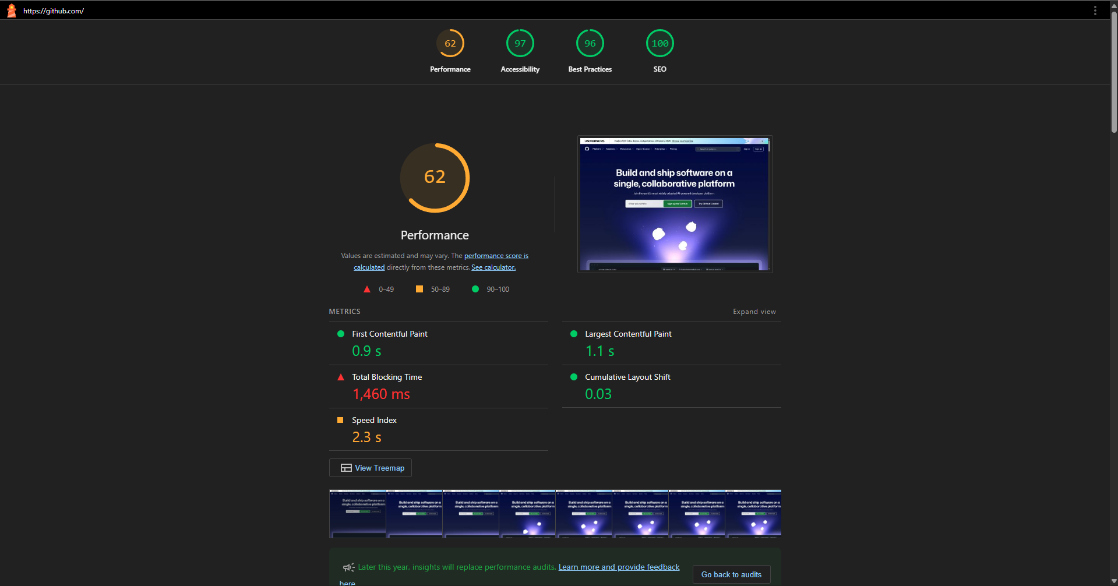
Task: Jump to Best Practices score gauge 96
Action: tap(590, 43)
